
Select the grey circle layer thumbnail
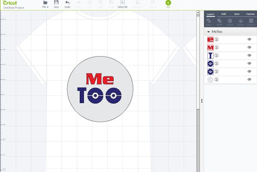211,80
